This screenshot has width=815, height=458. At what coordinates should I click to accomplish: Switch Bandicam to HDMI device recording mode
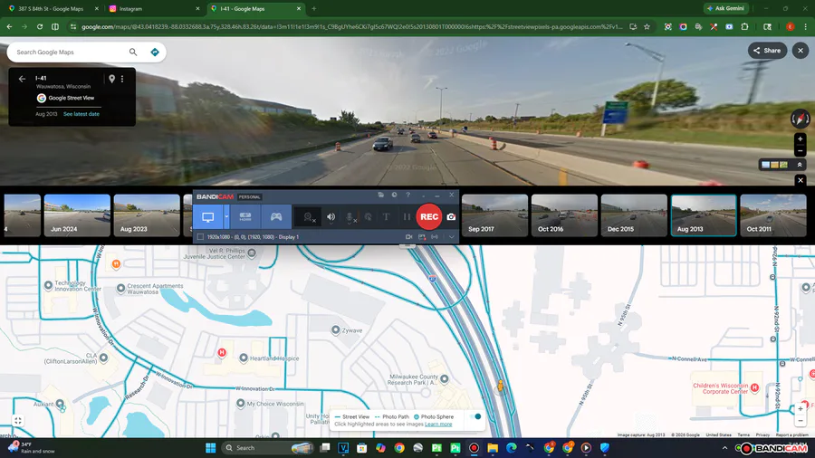click(245, 217)
